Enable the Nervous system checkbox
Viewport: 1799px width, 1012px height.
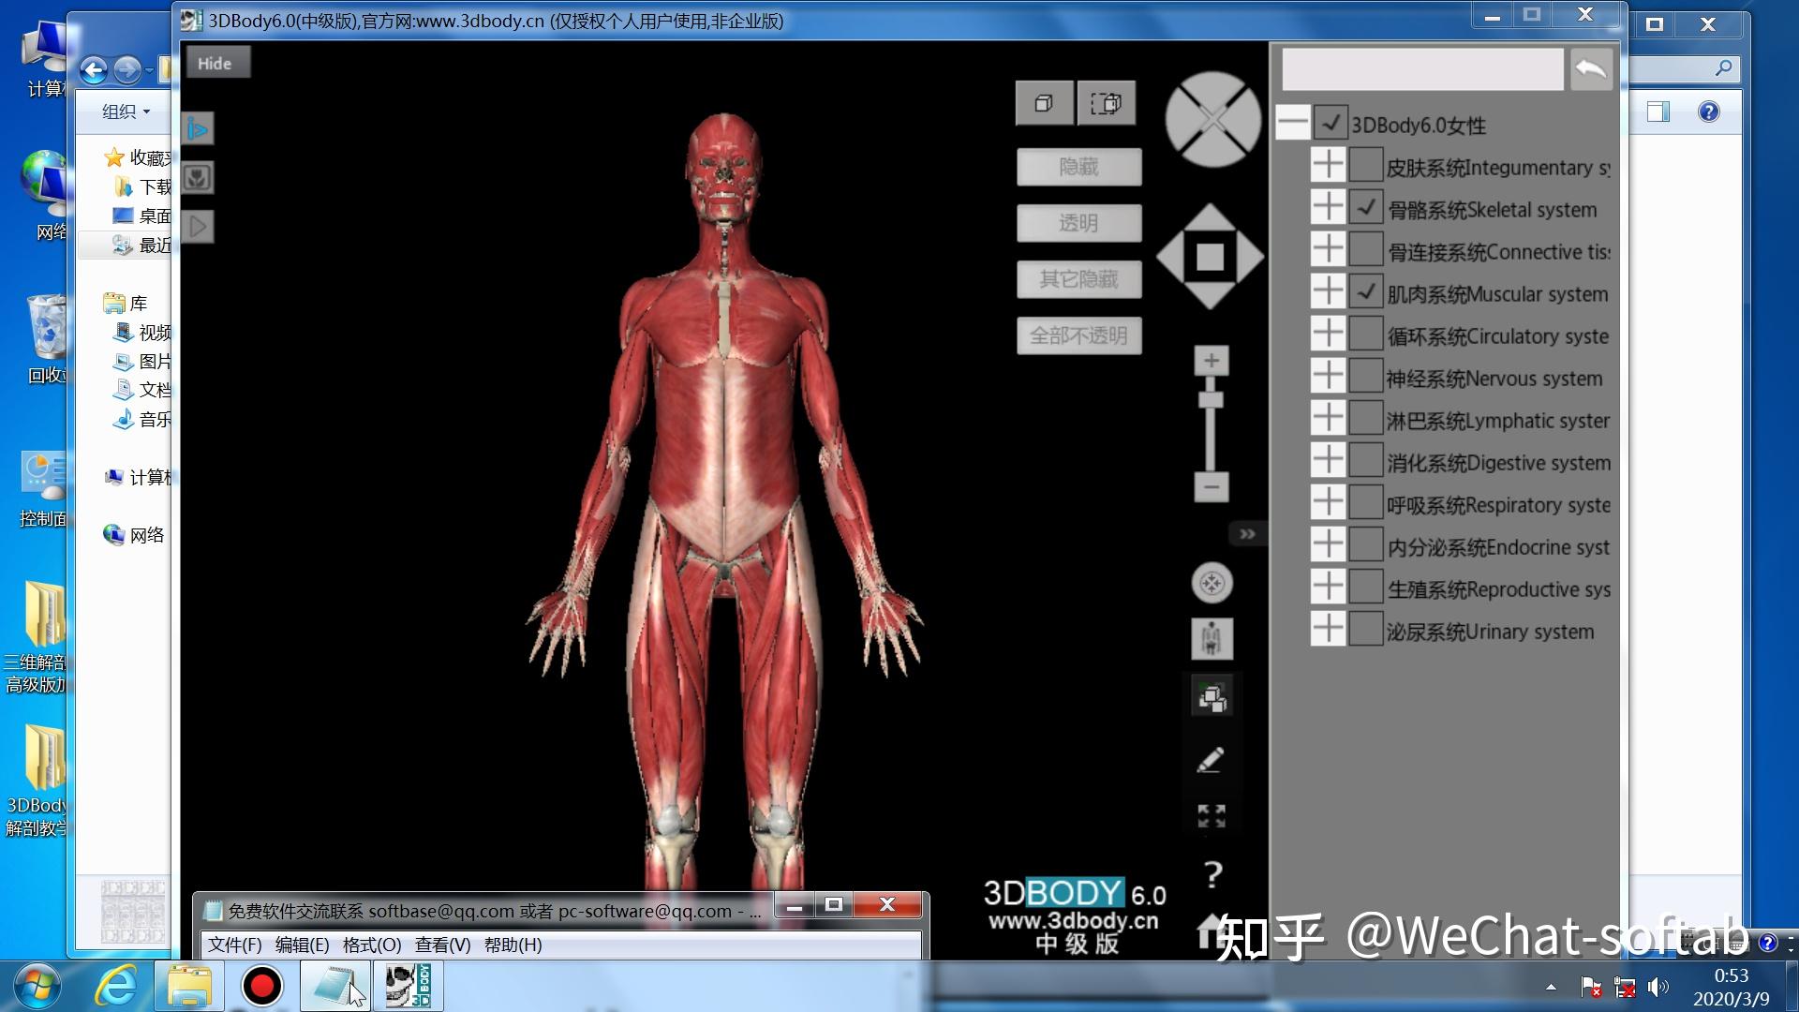click(1366, 376)
